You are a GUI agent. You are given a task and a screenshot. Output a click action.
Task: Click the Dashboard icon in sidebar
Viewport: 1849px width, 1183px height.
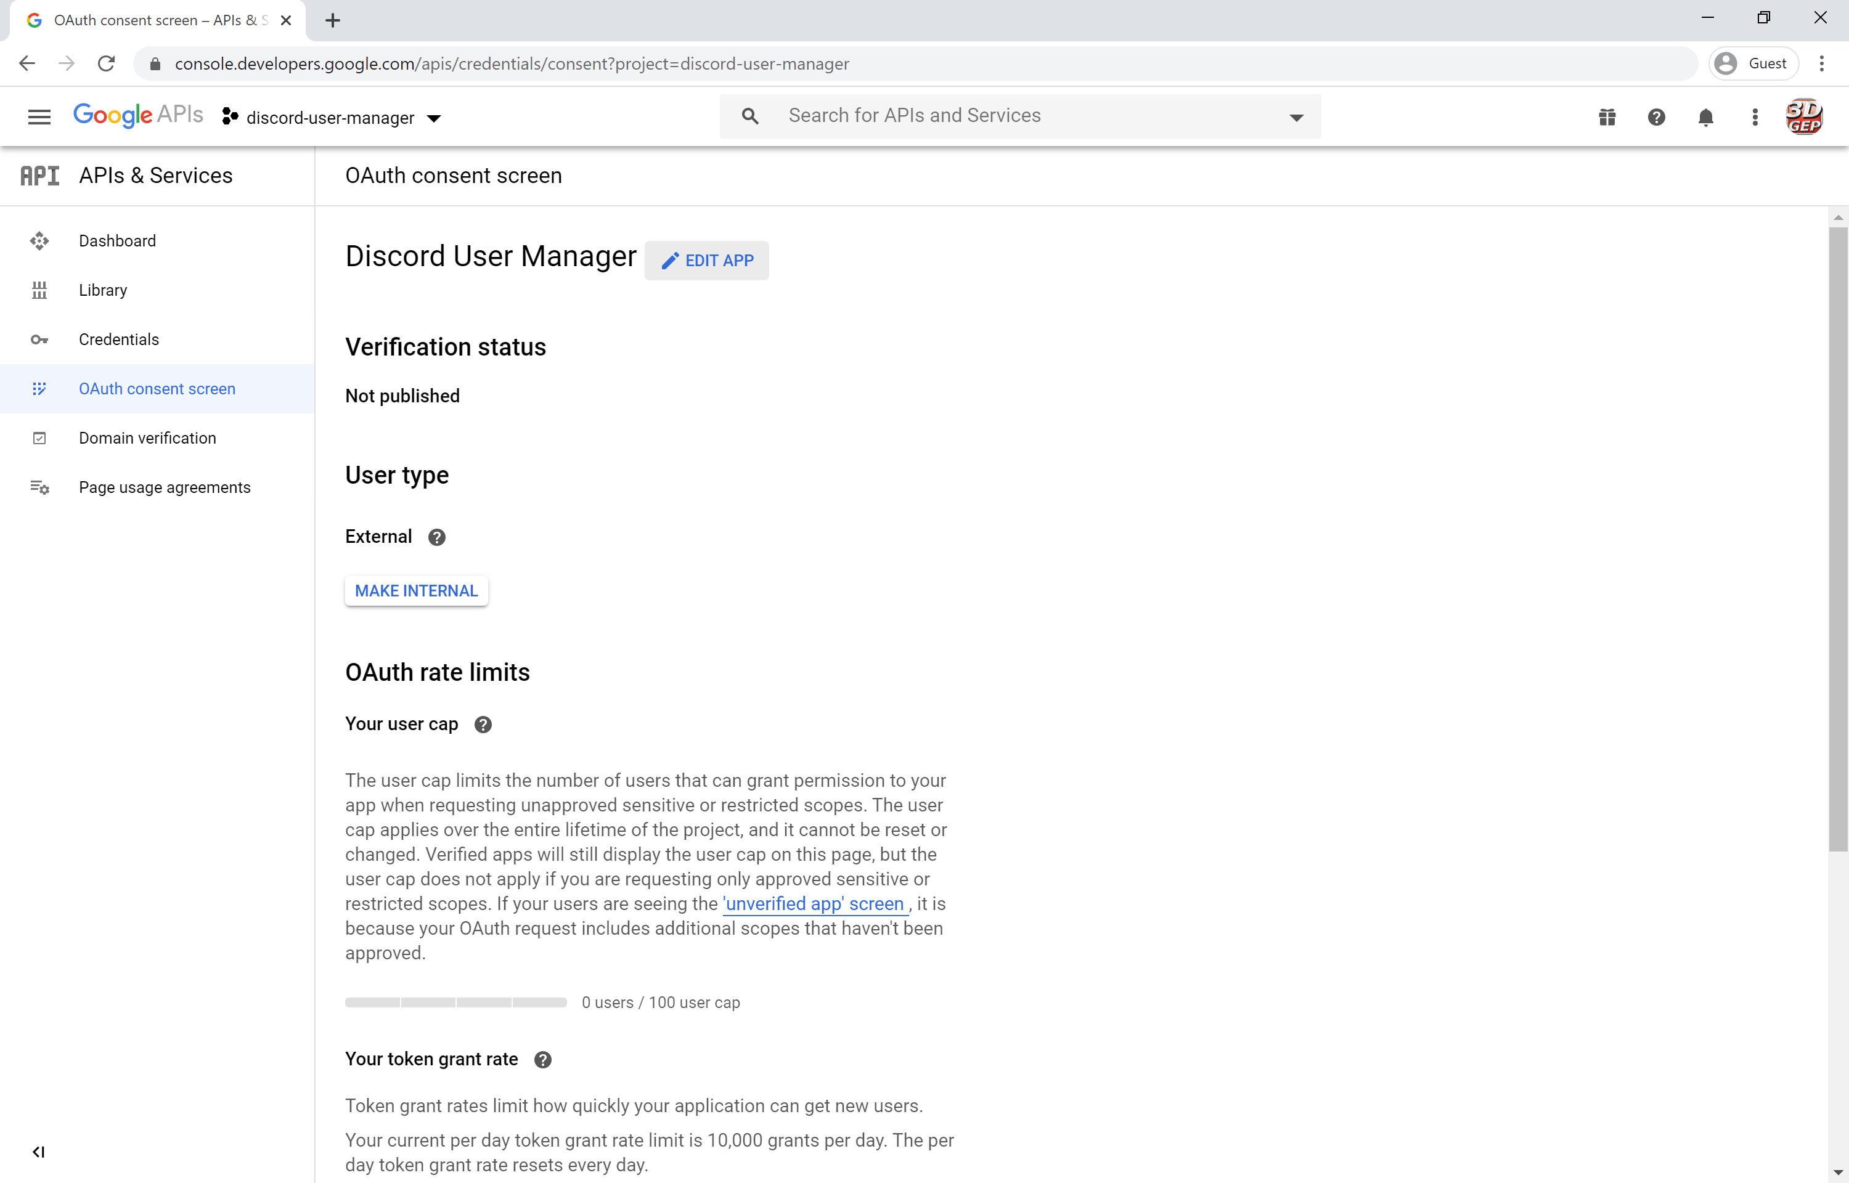(x=38, y=240)
